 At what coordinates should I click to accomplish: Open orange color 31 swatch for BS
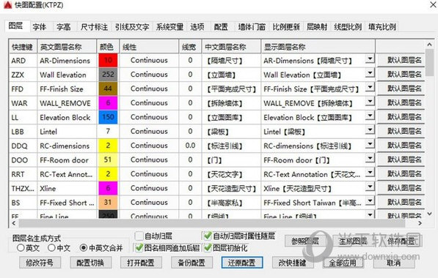[x=108, y=202]
